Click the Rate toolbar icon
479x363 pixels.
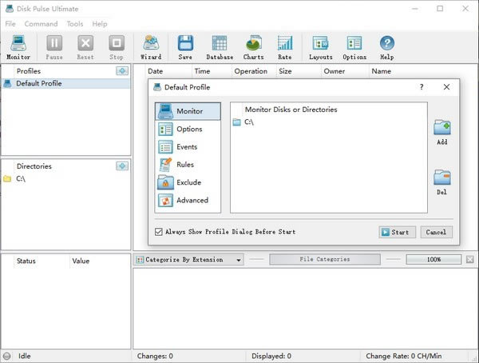(x=284, y=46)
